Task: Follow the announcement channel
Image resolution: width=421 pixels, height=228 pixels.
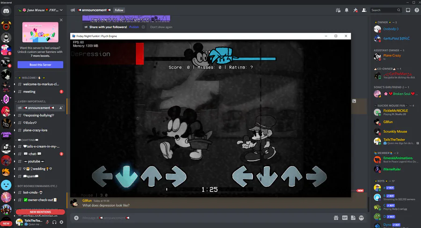Action: click(x=119, y=10)
